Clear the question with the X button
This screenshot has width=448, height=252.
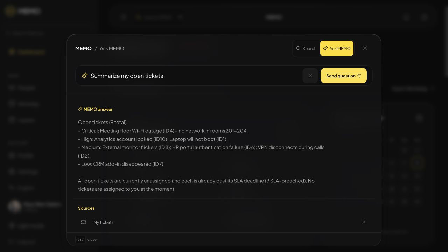pos(310,76)
